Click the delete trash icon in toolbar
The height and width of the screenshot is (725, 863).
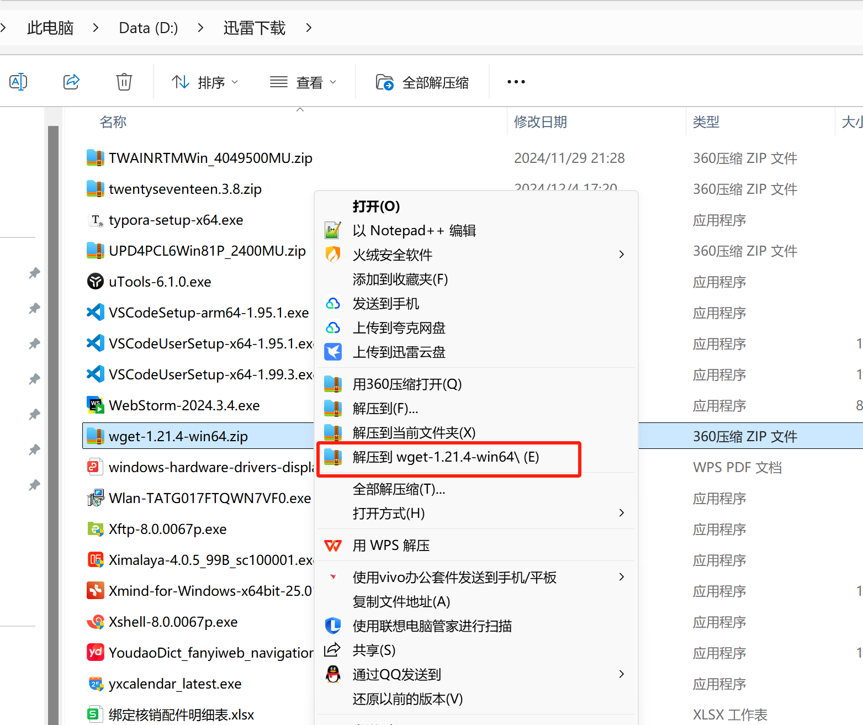[x=124, y=82]
